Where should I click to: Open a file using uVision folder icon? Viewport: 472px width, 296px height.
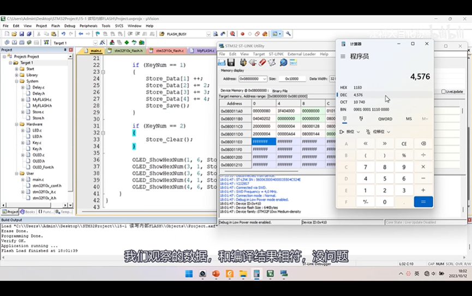pos(14,34)
